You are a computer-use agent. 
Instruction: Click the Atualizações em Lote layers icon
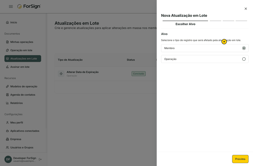7,59
